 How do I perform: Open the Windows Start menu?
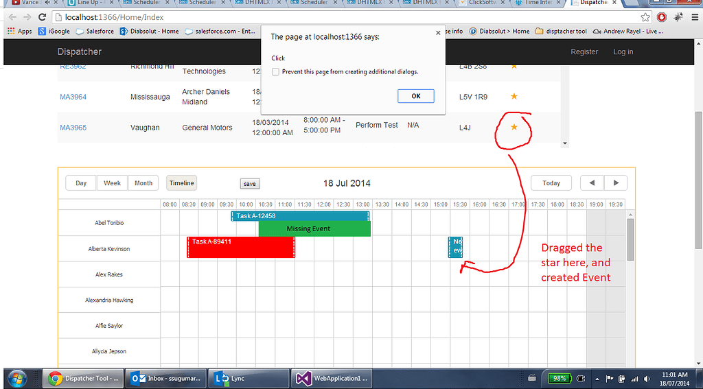[x=17, y=378]
